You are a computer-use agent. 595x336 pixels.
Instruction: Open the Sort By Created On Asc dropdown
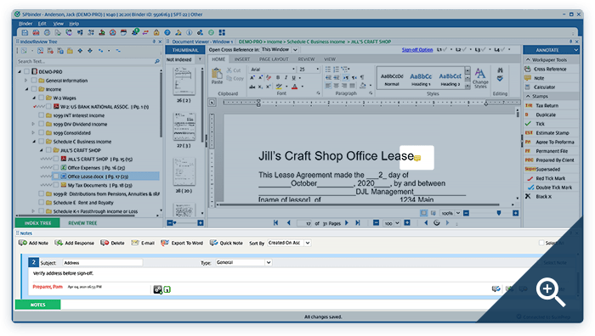pos(308,243)
